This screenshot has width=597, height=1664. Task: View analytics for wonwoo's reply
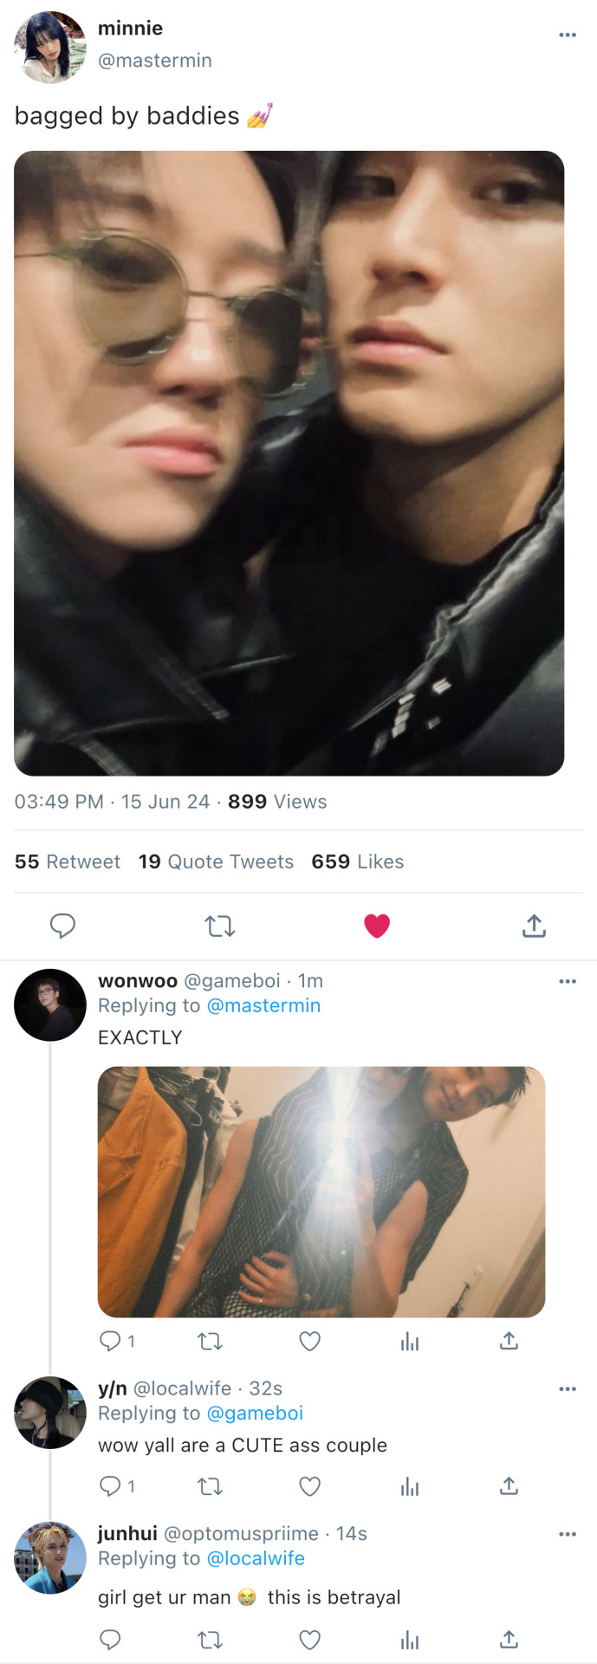(410, 1342)
